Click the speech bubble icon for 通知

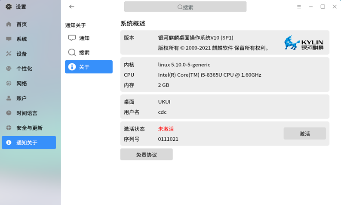72,38
